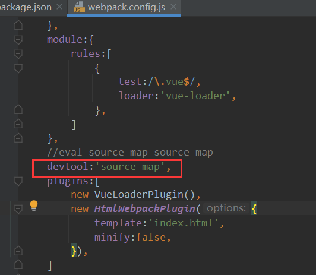Click the options: parameter hint
Image resolution: width=316 pixels, height=275 pixels.
pyautogui.click(x=226, y=208)
